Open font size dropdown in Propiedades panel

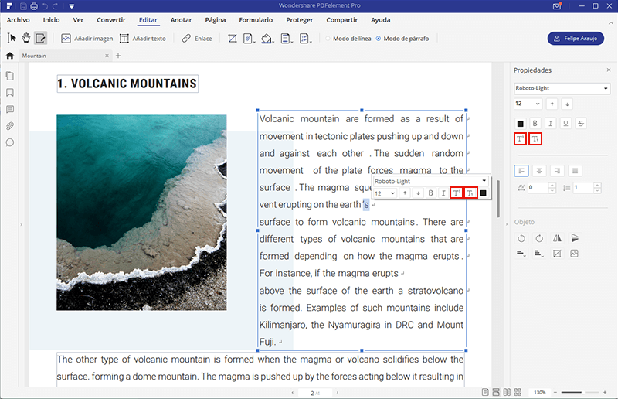528,104
